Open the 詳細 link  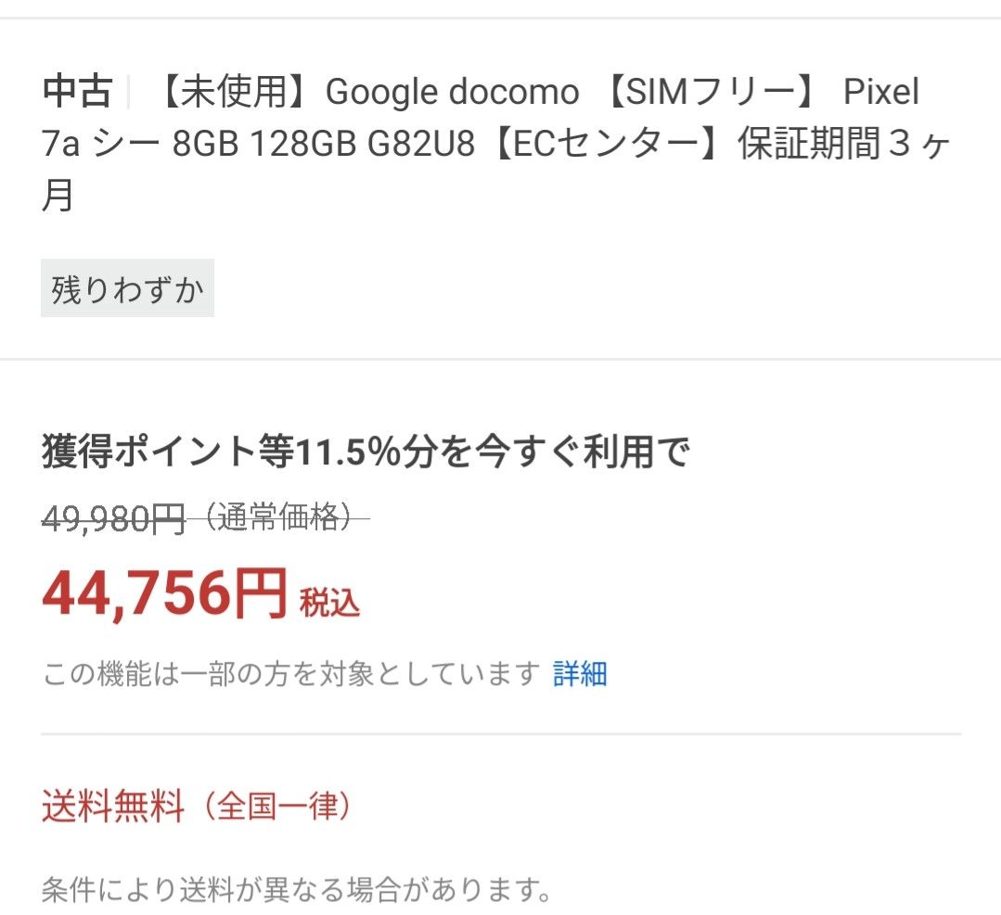(x=580, y=673)
